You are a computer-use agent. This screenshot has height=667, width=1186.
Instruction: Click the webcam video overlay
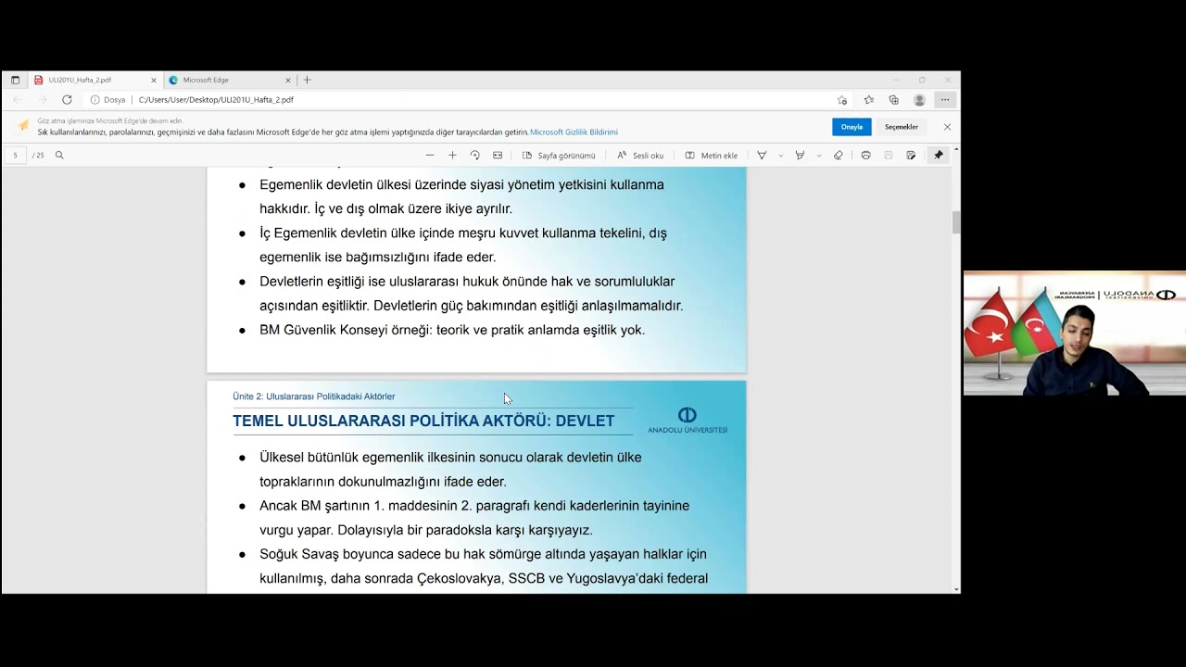coord(1075,333)
